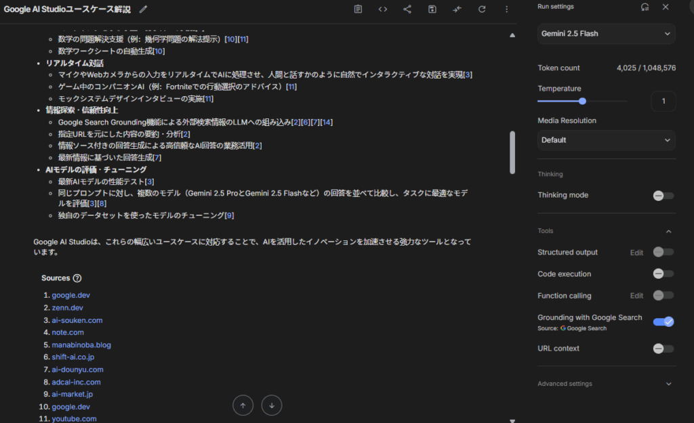The image size is (694, 423).
Task: Click the 情報探索・信頼性向上 bullet heading
Action: pyautogui.click(x=82, y=110)
